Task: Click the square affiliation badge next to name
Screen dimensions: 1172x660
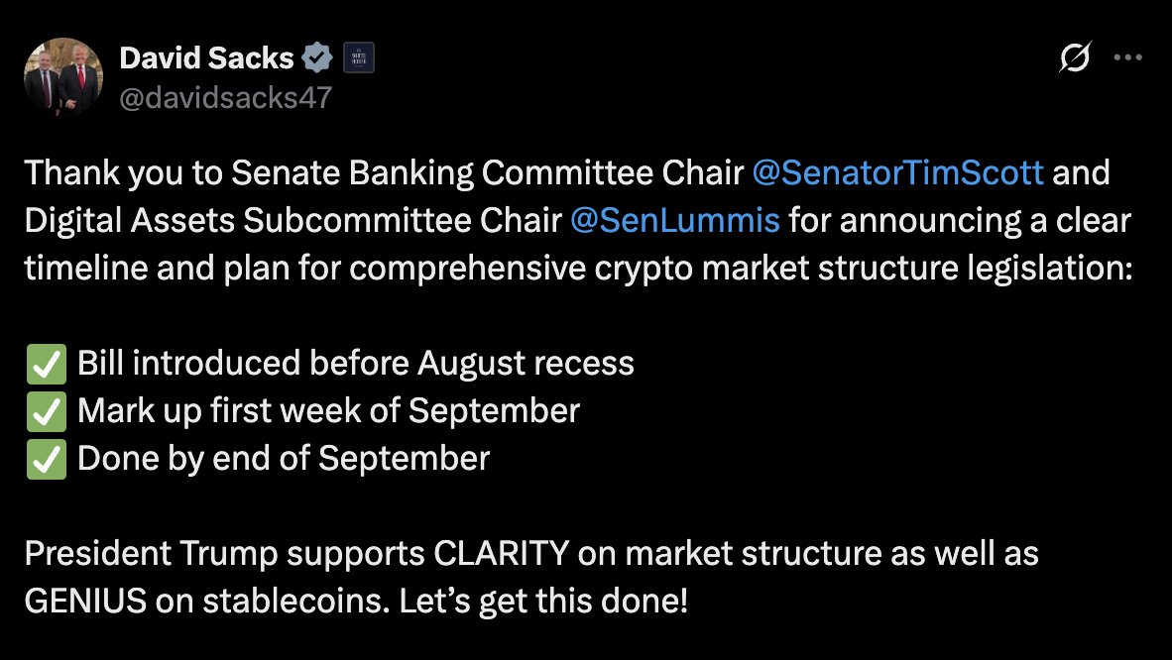Action: pos(359,58)
